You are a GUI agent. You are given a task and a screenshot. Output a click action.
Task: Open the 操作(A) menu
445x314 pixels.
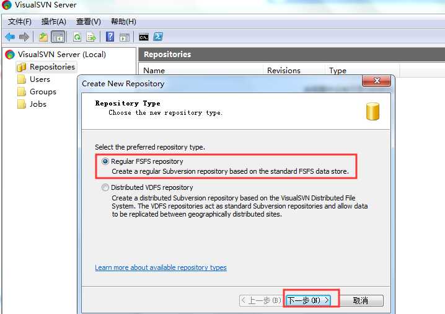tap(54, 21)
